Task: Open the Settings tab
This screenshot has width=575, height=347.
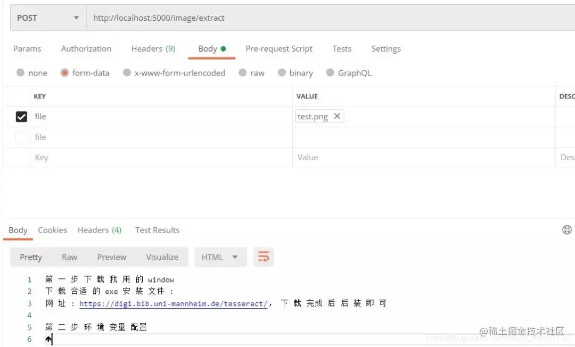Action: click(x=386, y=49)
